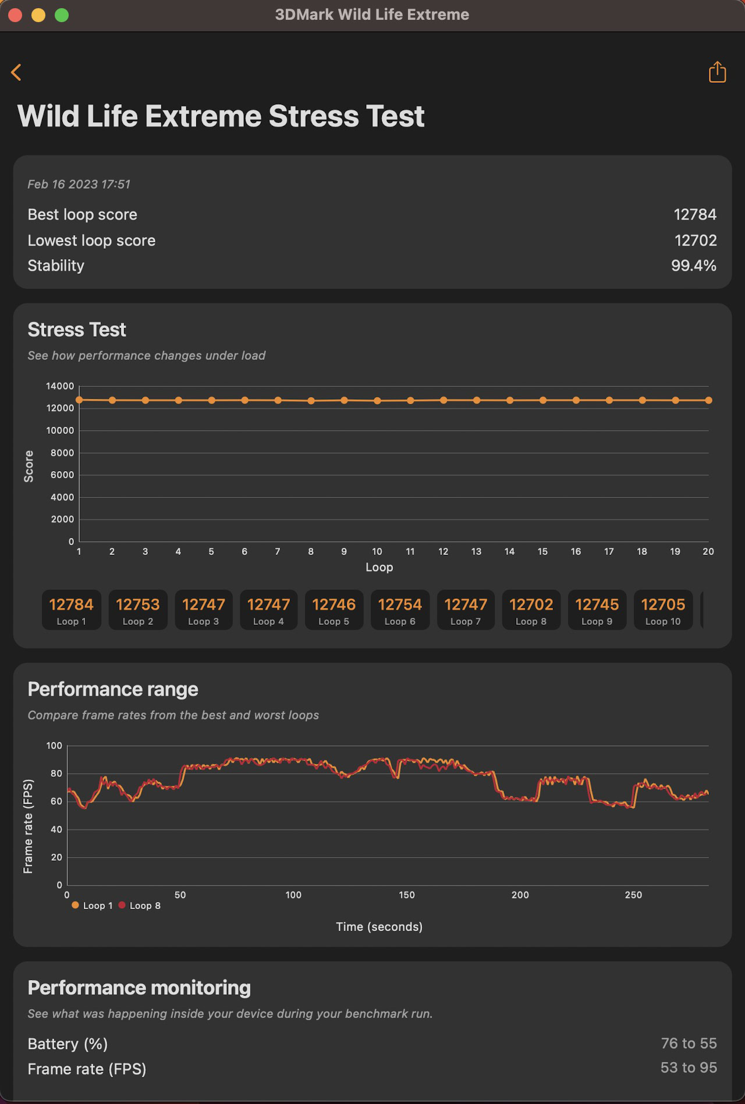745x1104 pixels.
Task: Toggle the Loop 1 legend dot
Action: click(x=75, y=905)
